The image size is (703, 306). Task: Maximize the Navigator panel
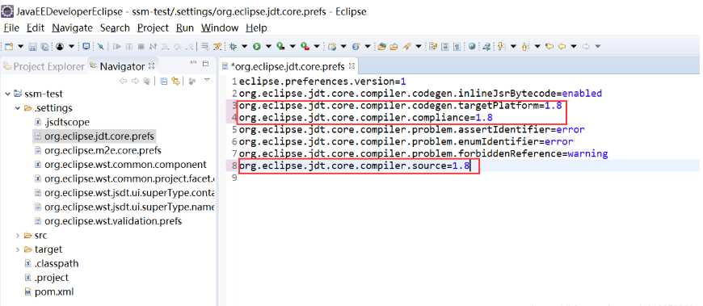205,64
